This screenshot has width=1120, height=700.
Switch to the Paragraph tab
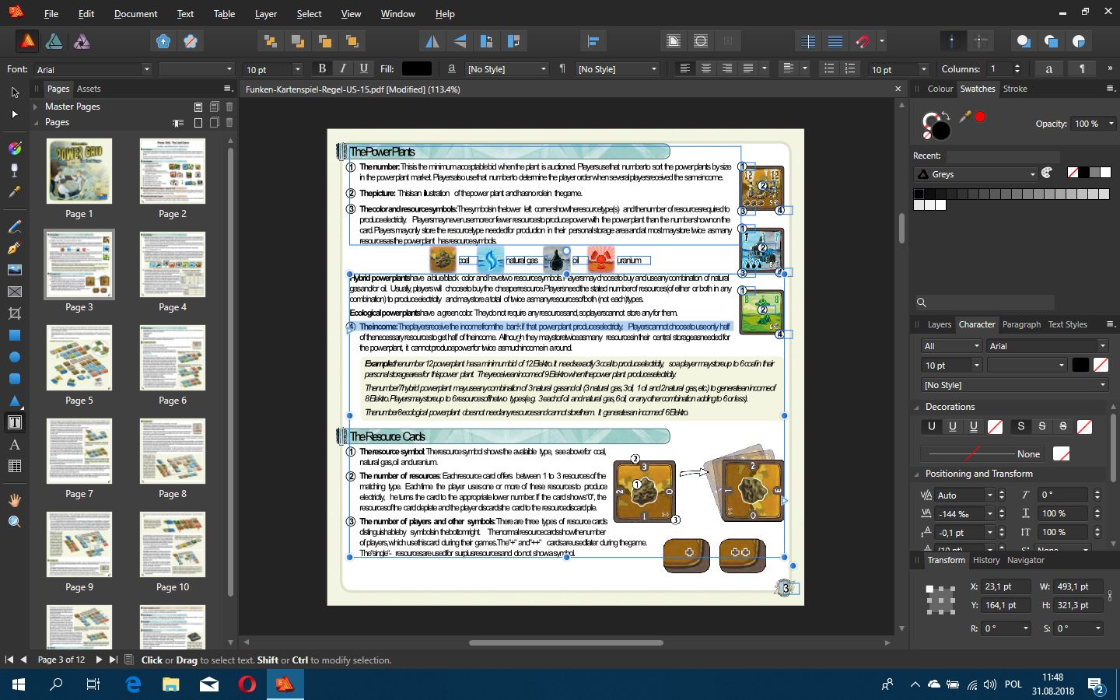(x=1021, y=324)
